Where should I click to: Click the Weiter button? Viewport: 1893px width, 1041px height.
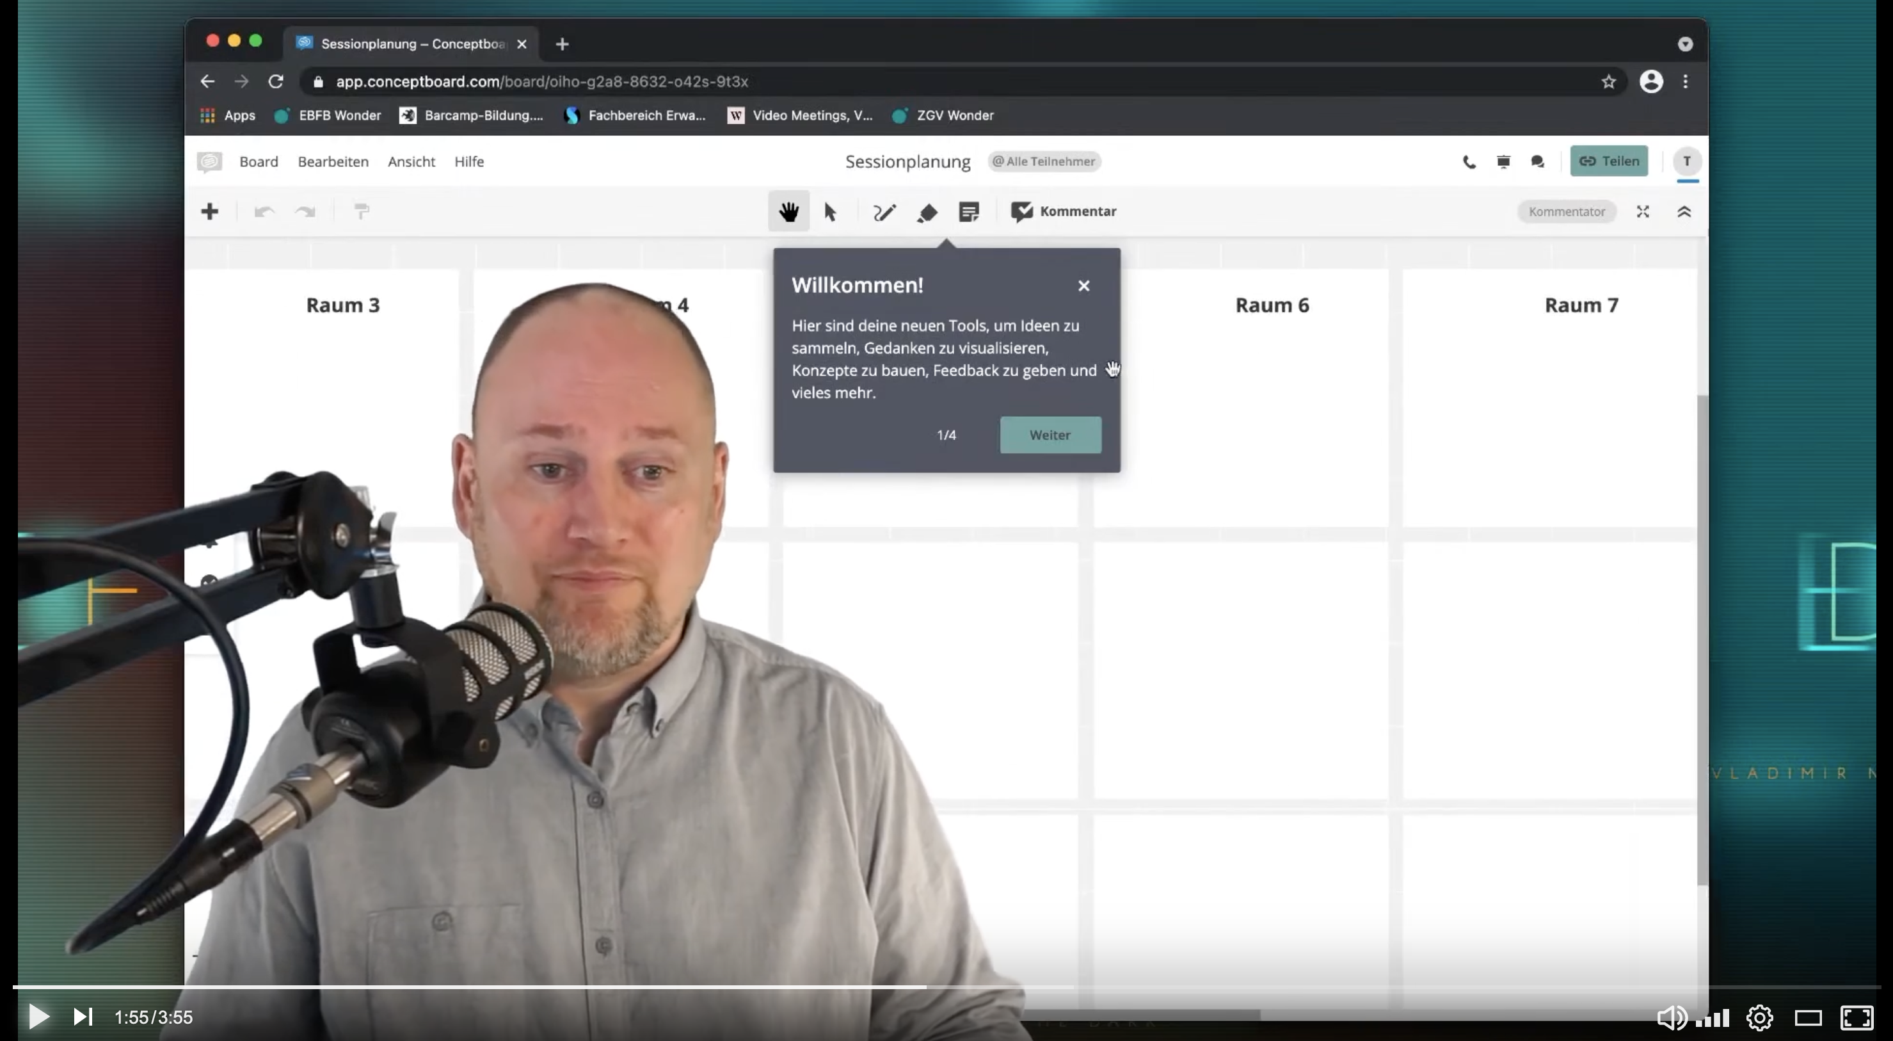[1050, 435]
